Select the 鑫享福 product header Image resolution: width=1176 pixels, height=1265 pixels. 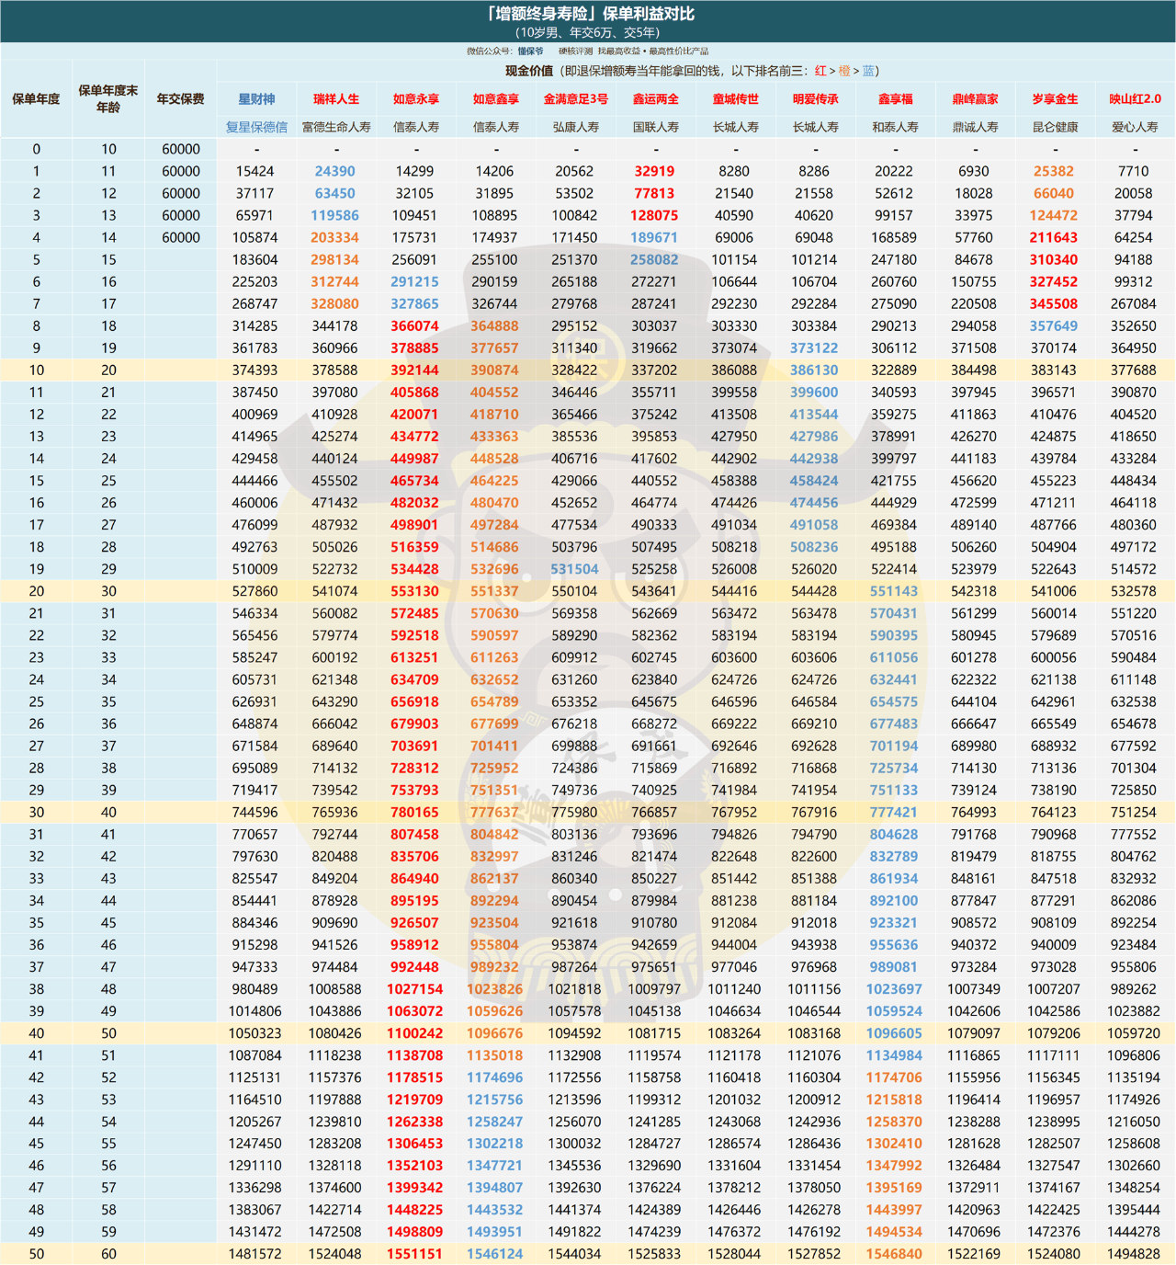pyautogui.click(x=896, y=98)
